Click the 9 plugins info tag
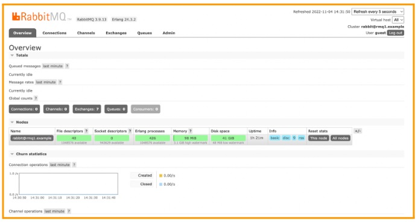This screenshot has width=418, height=222. (x=294, y=138)
